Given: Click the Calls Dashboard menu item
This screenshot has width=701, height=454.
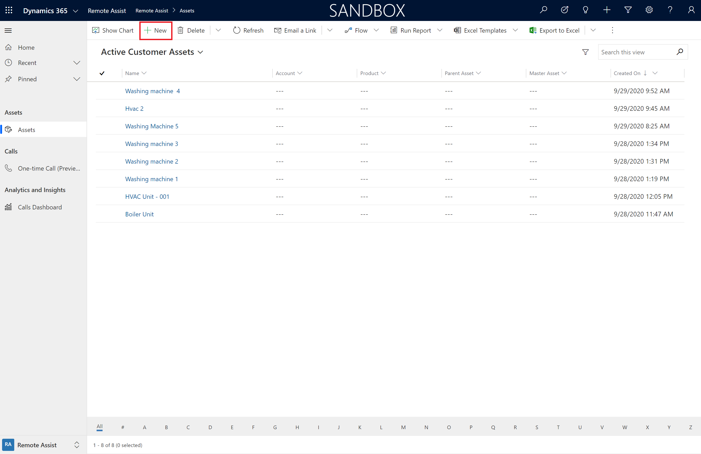Looking at the screenshot, I should pos(40,207).
